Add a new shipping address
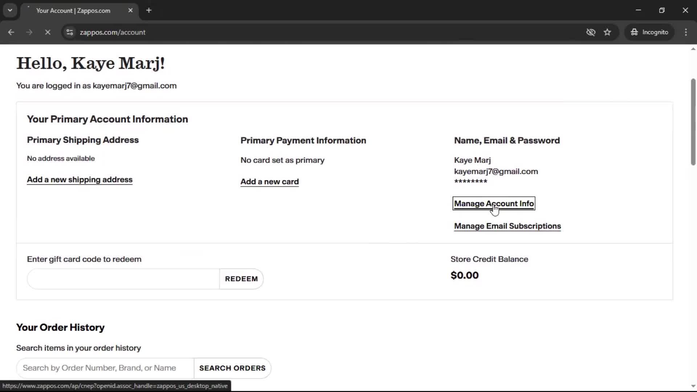Viewport: 697px width, 392px height. (x=80, y=180)
